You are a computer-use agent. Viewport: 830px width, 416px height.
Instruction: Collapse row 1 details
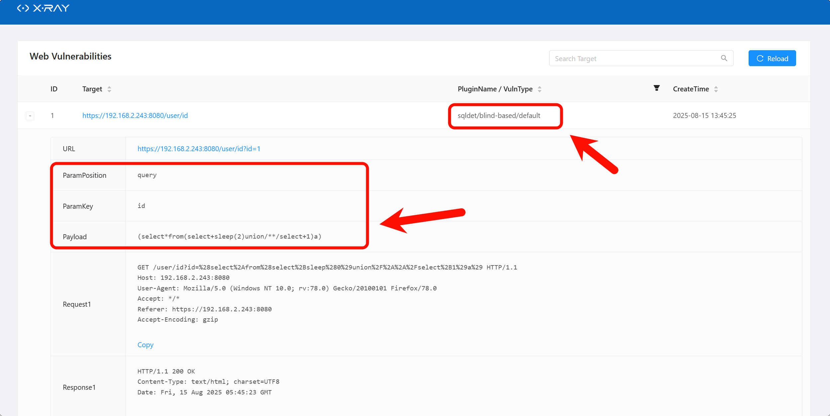pos(30,116)
